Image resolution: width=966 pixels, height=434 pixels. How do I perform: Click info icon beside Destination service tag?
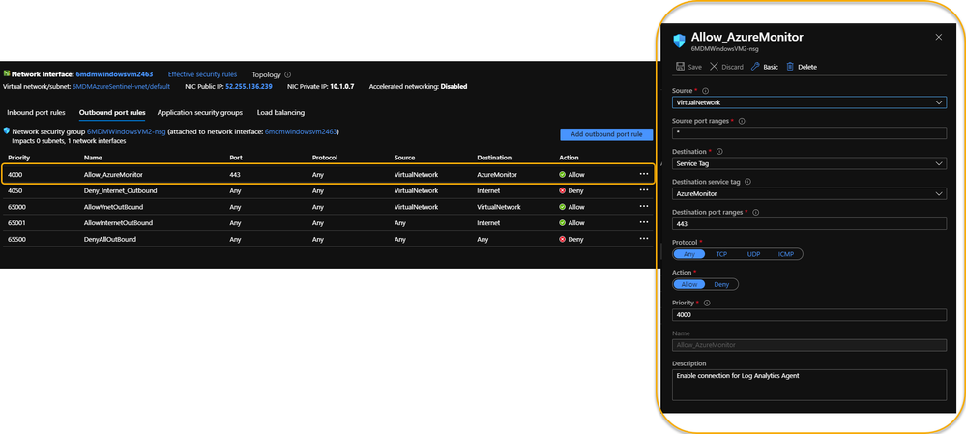click(x=747, y=182)
